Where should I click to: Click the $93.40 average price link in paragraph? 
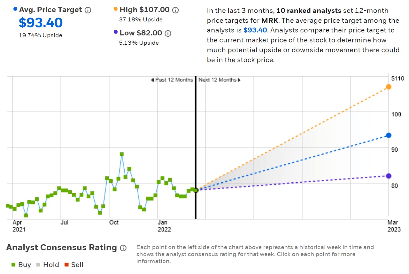click(x=255, y=30)
